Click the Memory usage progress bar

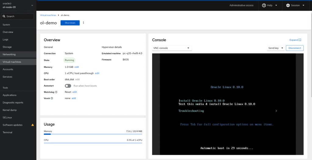[93, 134]
